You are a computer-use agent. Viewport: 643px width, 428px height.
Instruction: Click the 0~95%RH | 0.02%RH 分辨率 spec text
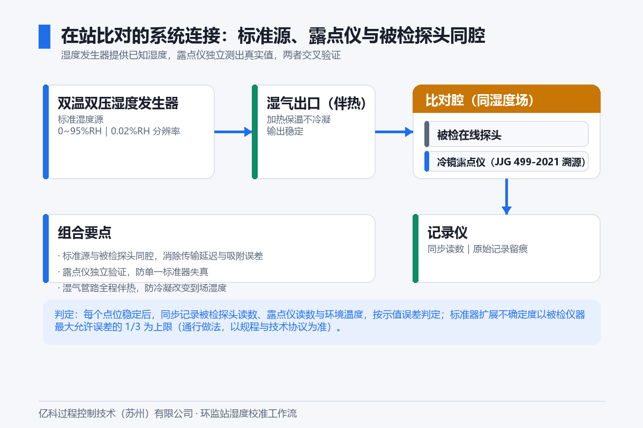119,131
